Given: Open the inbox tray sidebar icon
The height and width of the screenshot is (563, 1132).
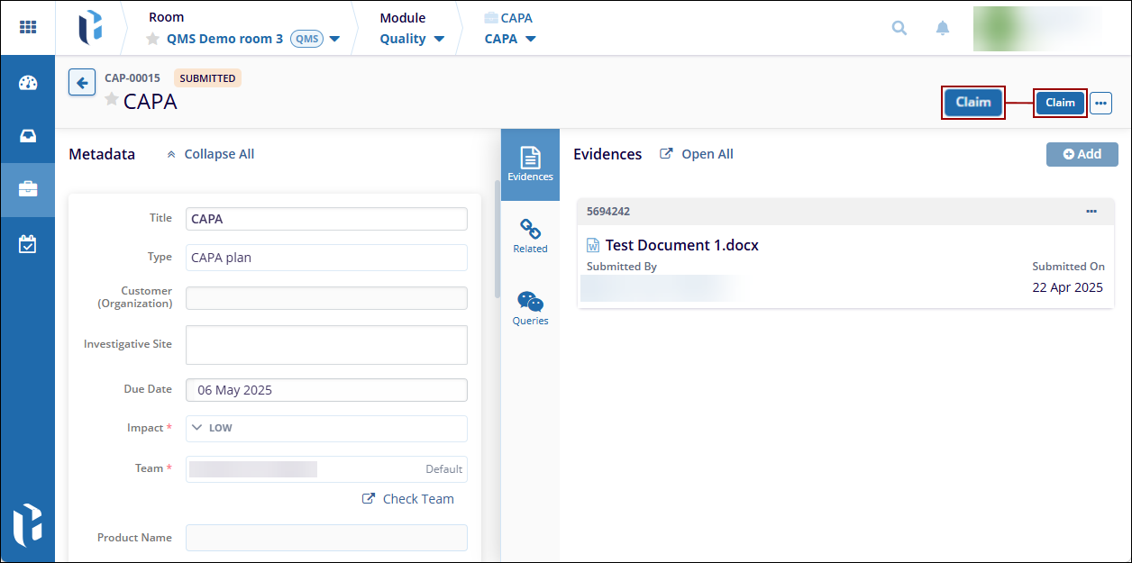Looking at the screenshot, I should pyautogui.click(x=28, y=136).
